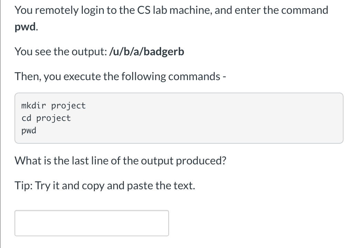Click the question text asking about last line

[120, 160]
